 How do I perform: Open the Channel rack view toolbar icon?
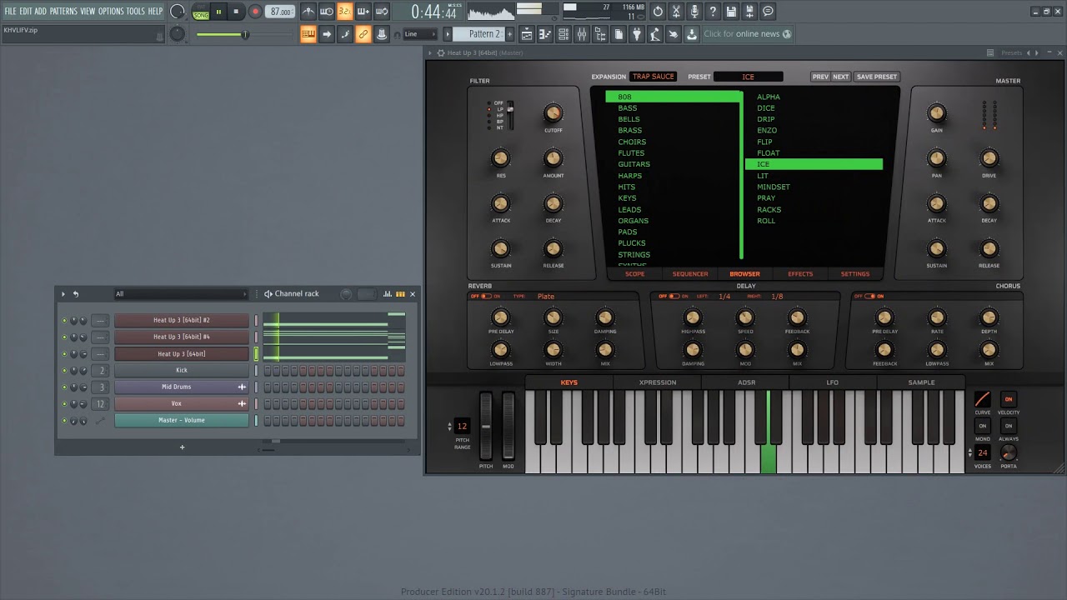(564, 34)
